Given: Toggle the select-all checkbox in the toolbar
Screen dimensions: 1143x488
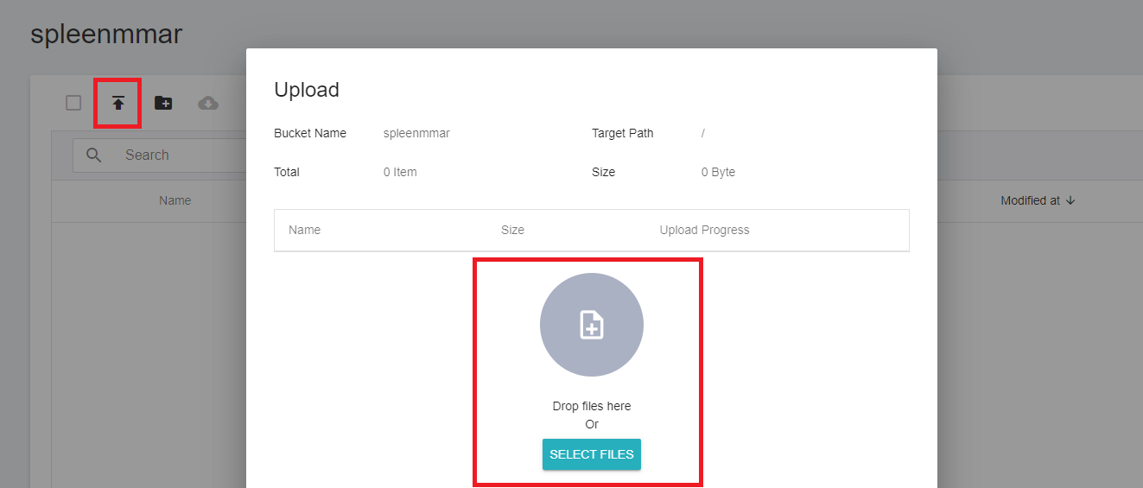Looking at the screenshot, I should 73,104.
